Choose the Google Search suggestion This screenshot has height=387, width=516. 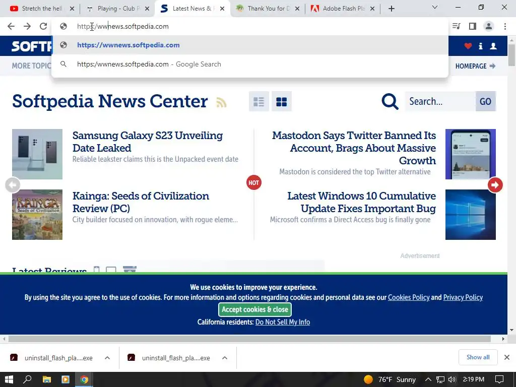point(250,64)
